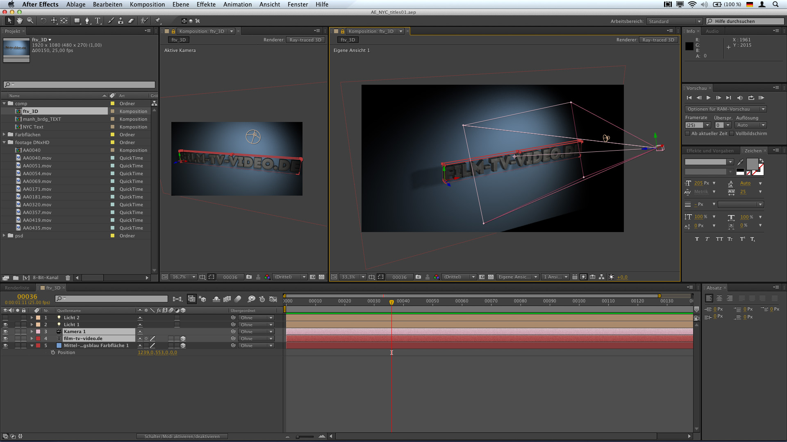The width and height of the screenshot is (787, 442).
Task: Select the Horizontal Type tool
Action: tap(98, 20)
